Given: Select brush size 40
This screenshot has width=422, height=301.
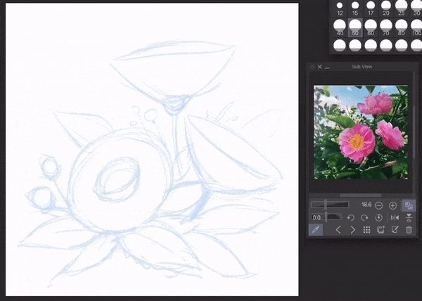Looking at the screenshot, I should (340, 27).
